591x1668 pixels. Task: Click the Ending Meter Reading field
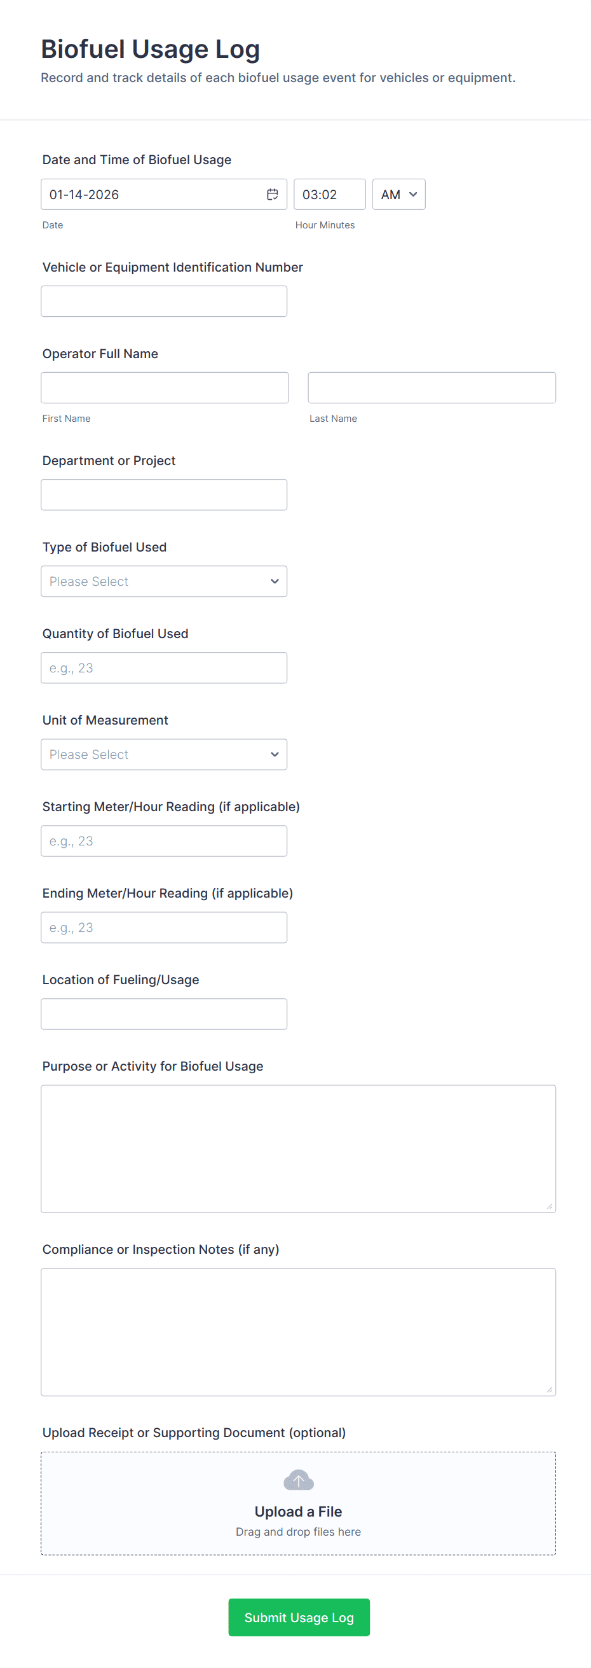tap(163, 928)
